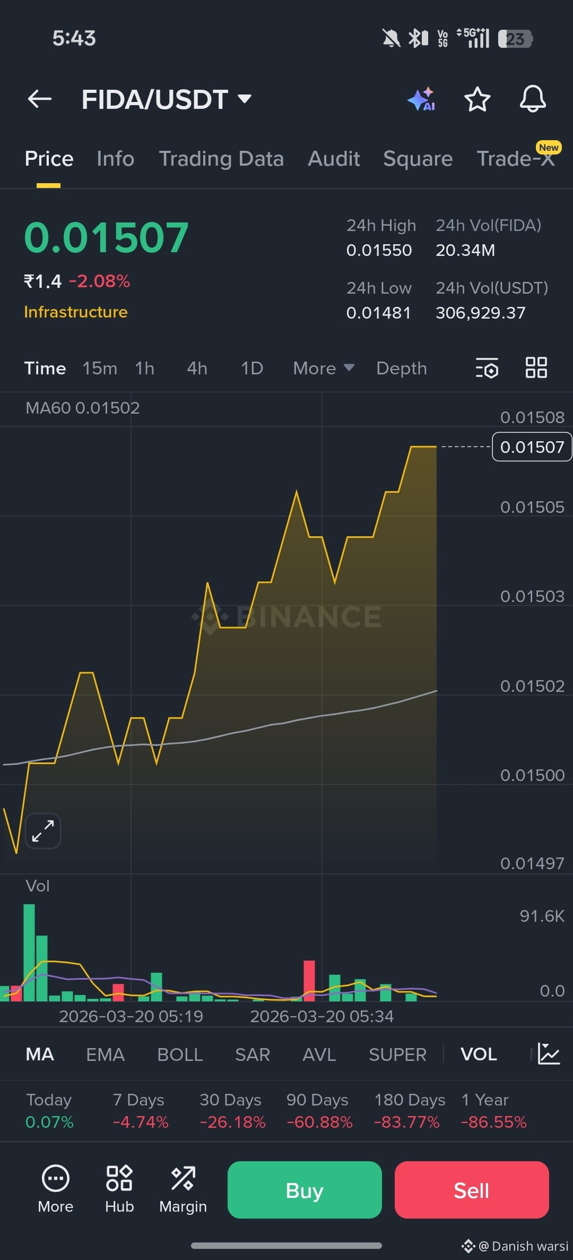Open the Trade-X tab

tap(516, 159)
